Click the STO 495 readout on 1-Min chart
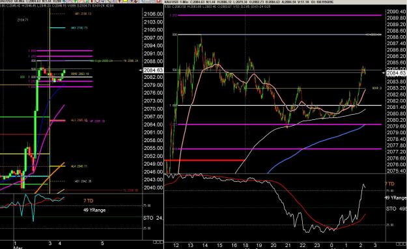 tap(397, 209)
